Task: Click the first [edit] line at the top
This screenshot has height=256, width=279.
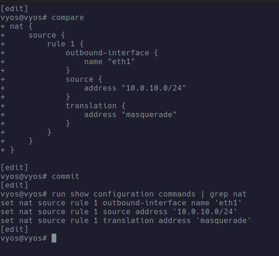Action: (14, 9)
